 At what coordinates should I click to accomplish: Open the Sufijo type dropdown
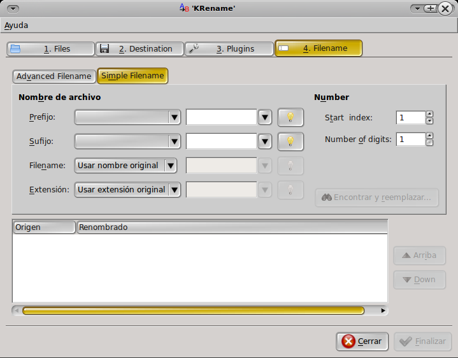coord(127,141)
